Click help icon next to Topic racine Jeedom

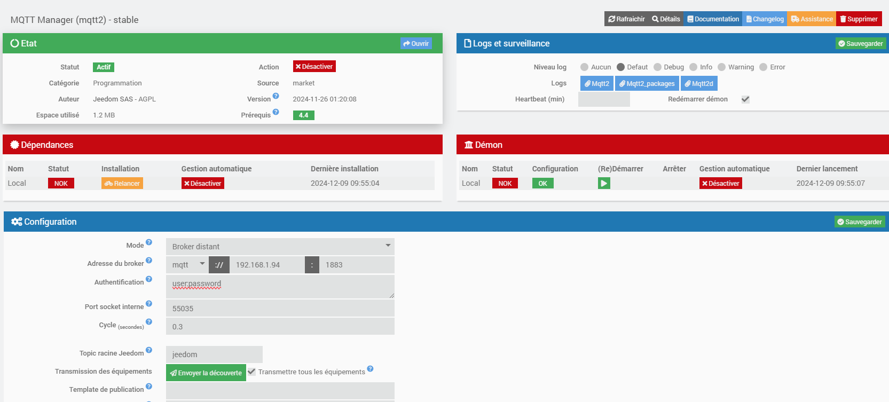149,350
